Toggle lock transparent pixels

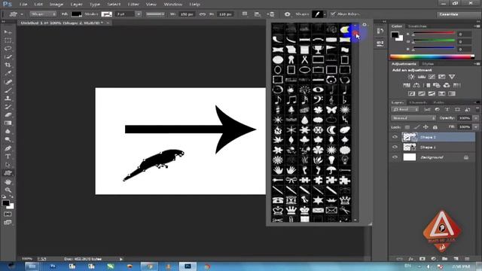(x=407, y=127)
